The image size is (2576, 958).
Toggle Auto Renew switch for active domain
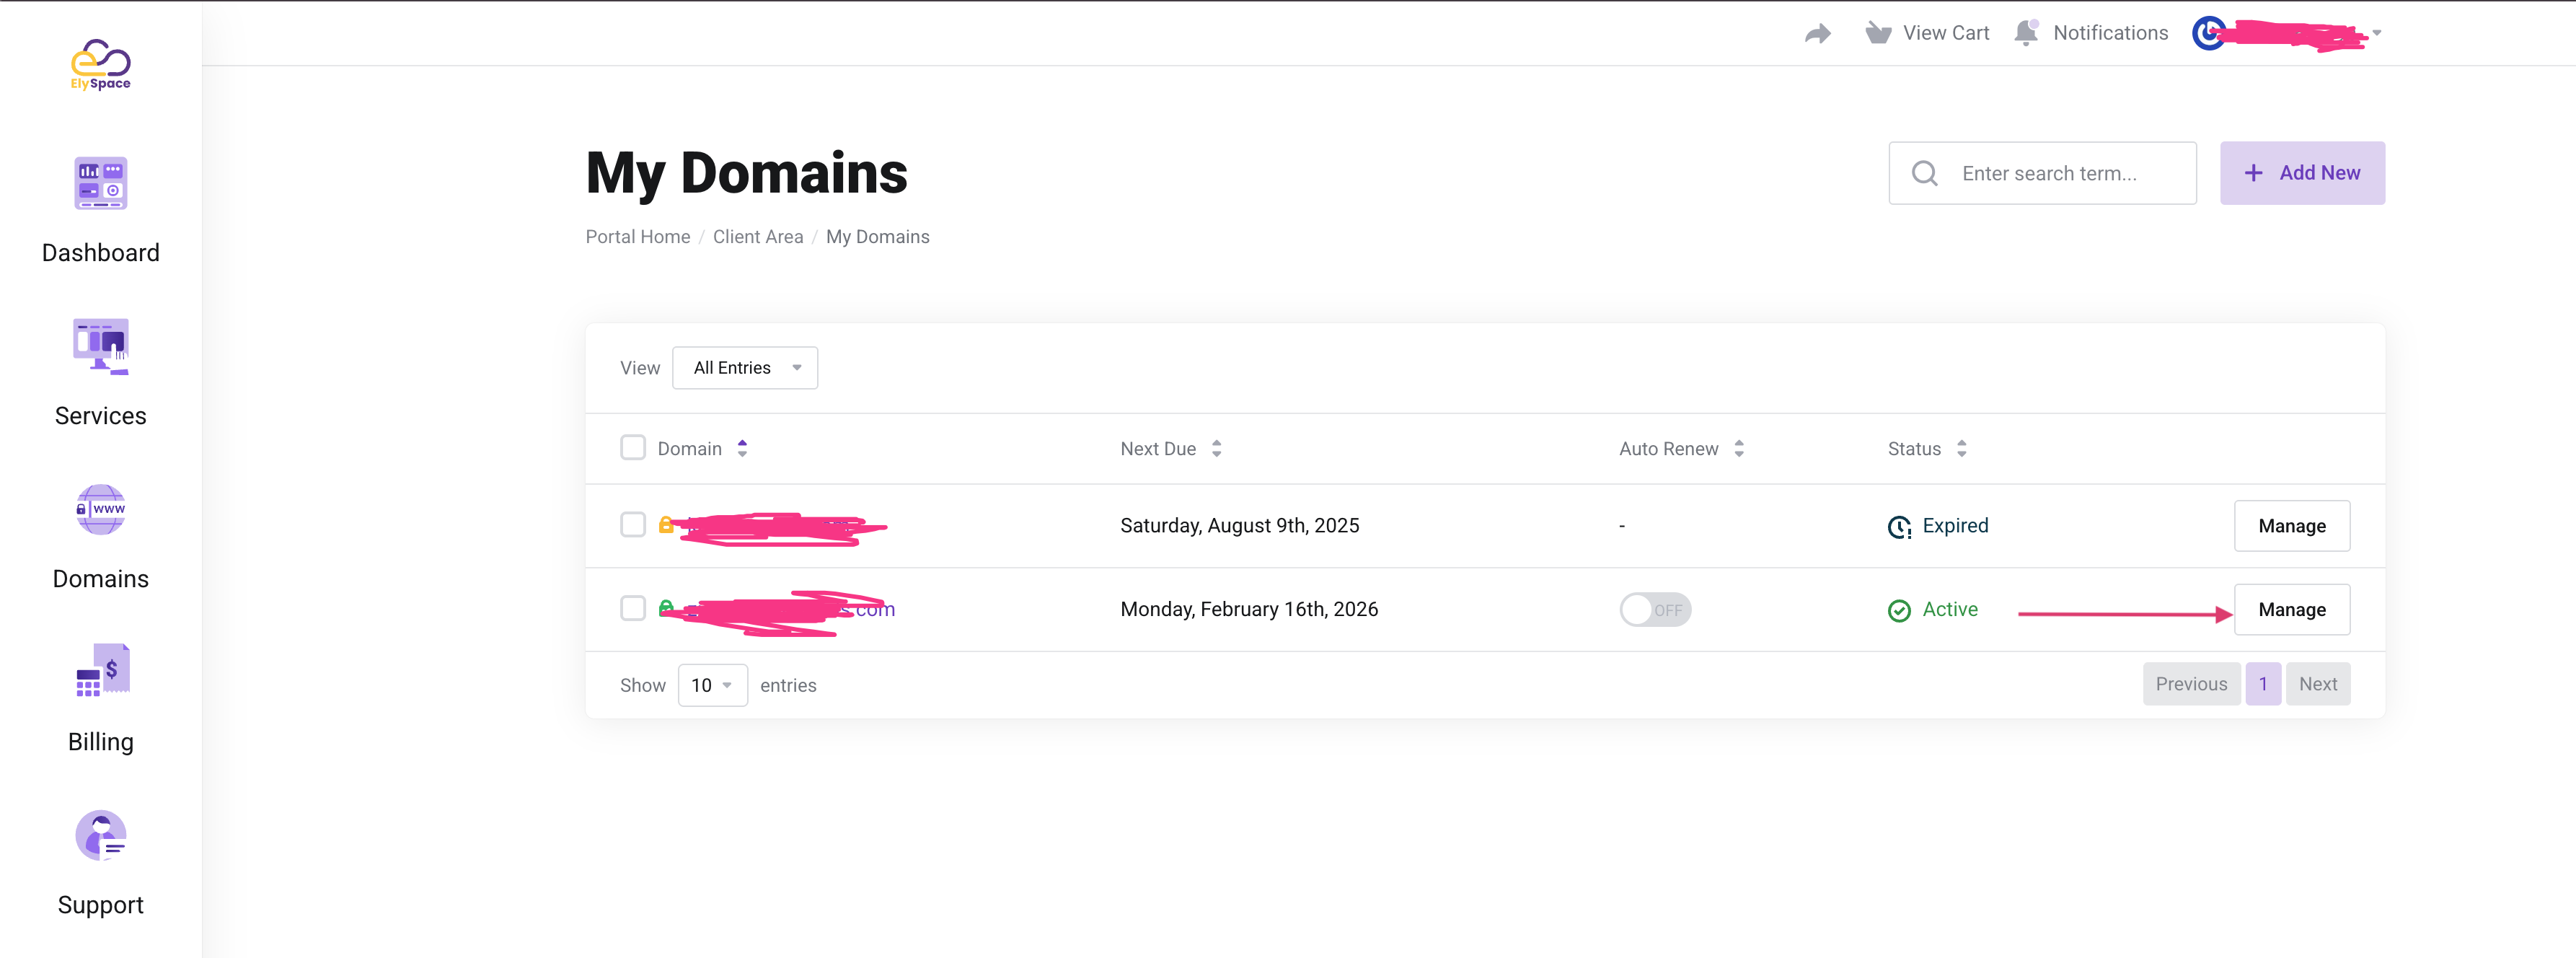1655,609
